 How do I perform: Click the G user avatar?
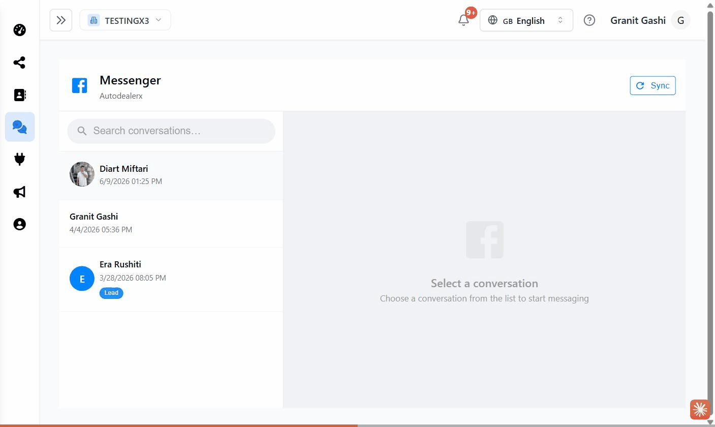click(x=680, y=20)
